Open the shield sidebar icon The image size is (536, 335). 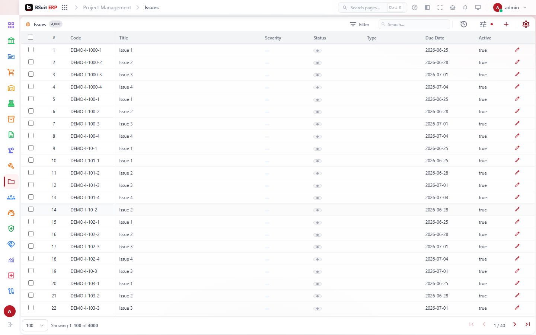click(x=11, y=229)
